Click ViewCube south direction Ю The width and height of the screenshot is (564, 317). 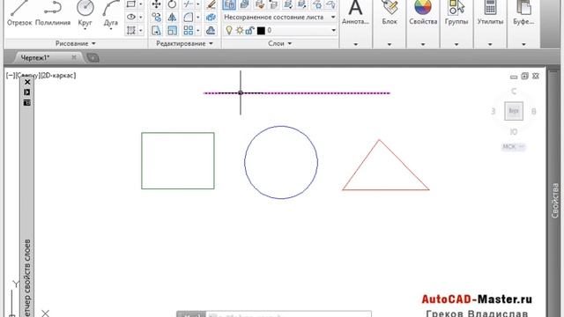click(514, 132)
